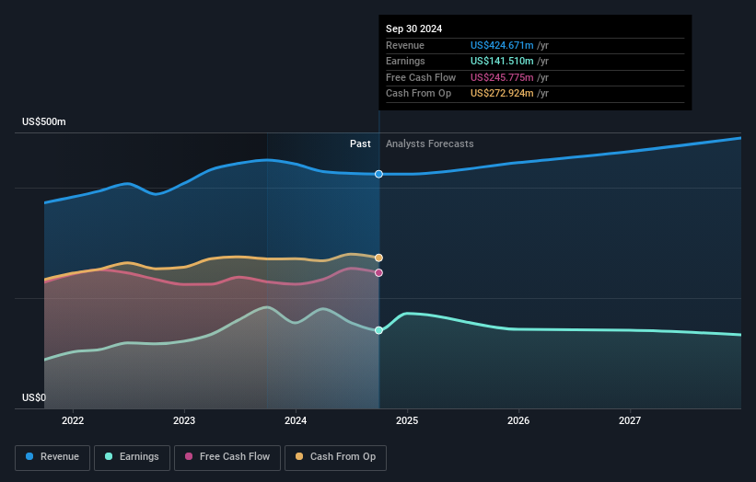This screenshot has height=482, width=756.
Task: Click the 2023 x-axis label
Action: tap(184, 421)
